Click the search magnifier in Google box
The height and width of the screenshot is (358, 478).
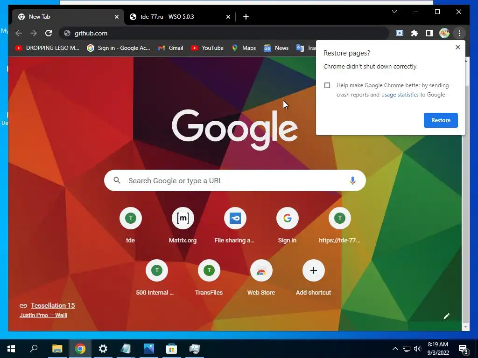[x=117, y=180]
